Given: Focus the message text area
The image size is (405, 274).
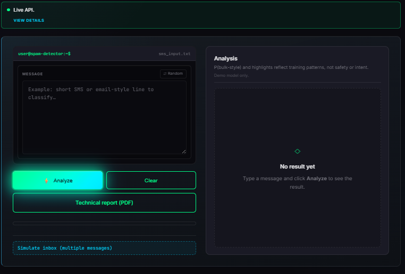Looking at the screenshot, I should (x=104, y=118).
